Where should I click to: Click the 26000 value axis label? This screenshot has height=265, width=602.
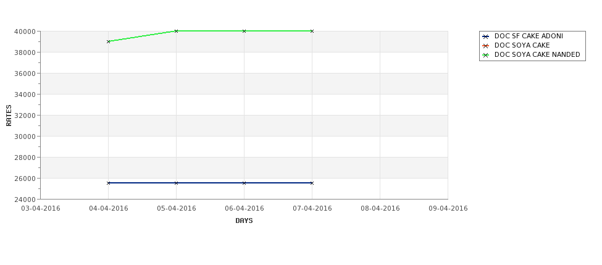click(25, 179)
